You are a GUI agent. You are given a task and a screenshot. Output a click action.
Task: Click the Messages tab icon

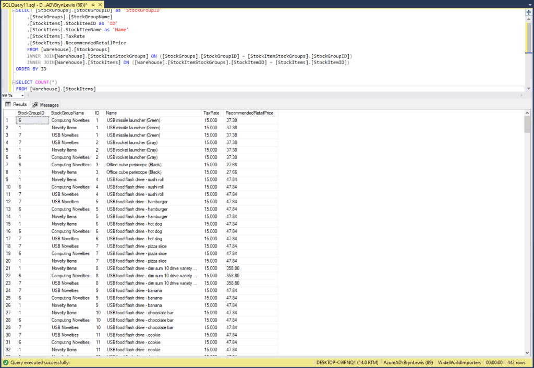coord(35,105)
